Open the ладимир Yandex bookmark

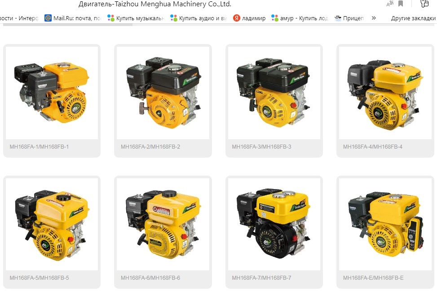coord(249,18)
